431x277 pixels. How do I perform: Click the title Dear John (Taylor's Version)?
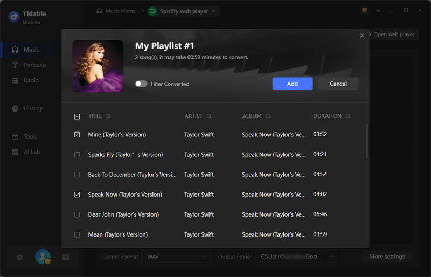[123, 214]
